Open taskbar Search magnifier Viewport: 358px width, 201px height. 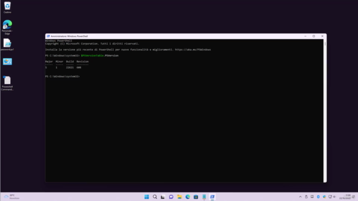click(x=155, y=197)
